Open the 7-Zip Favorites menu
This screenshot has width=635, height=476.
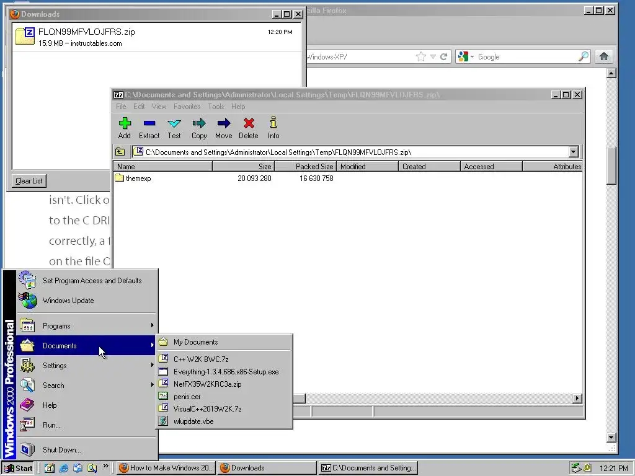pyautogui.click(x=187, y=107)
